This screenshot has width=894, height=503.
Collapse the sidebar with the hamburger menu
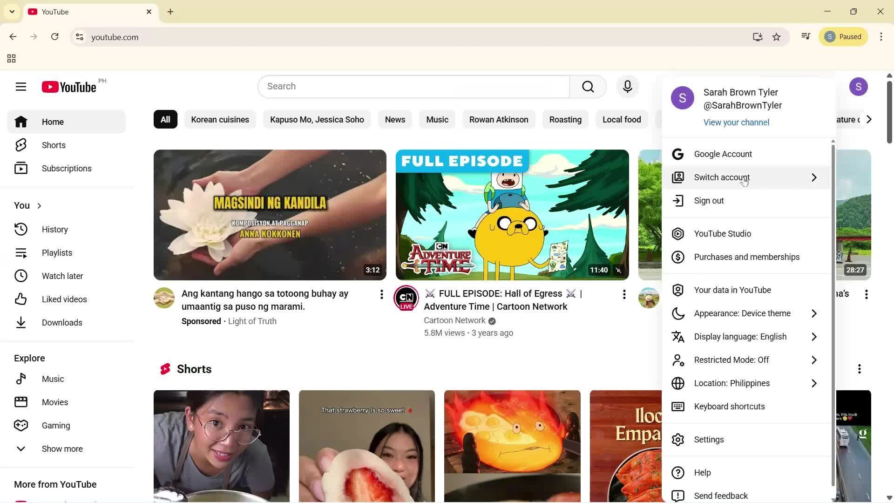tap(21, 87)
